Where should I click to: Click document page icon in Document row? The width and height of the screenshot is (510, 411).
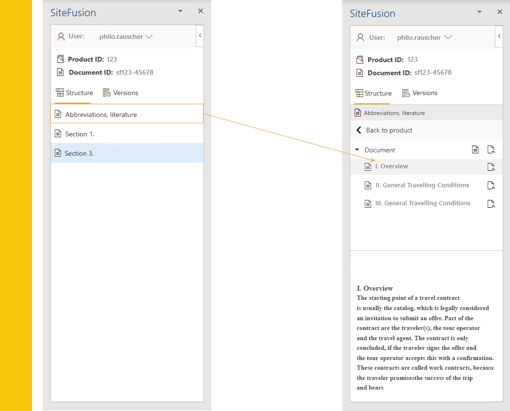475,149
